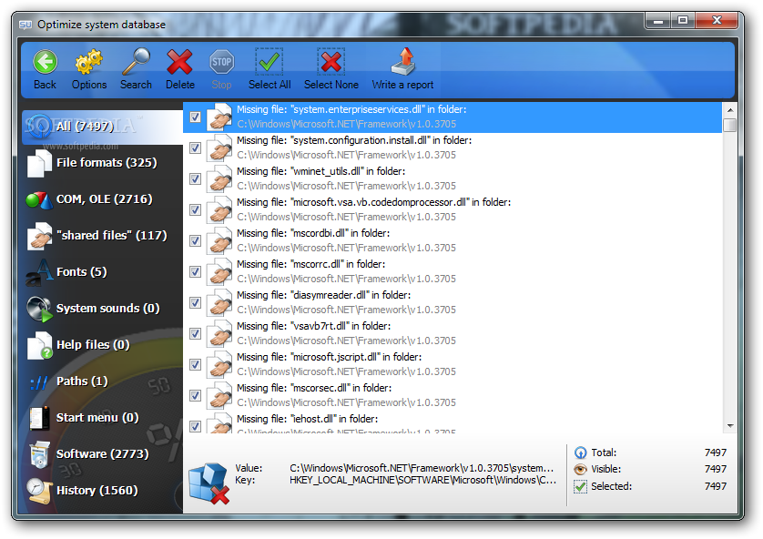Start Search with the magnifier icon

coord(137,62)
